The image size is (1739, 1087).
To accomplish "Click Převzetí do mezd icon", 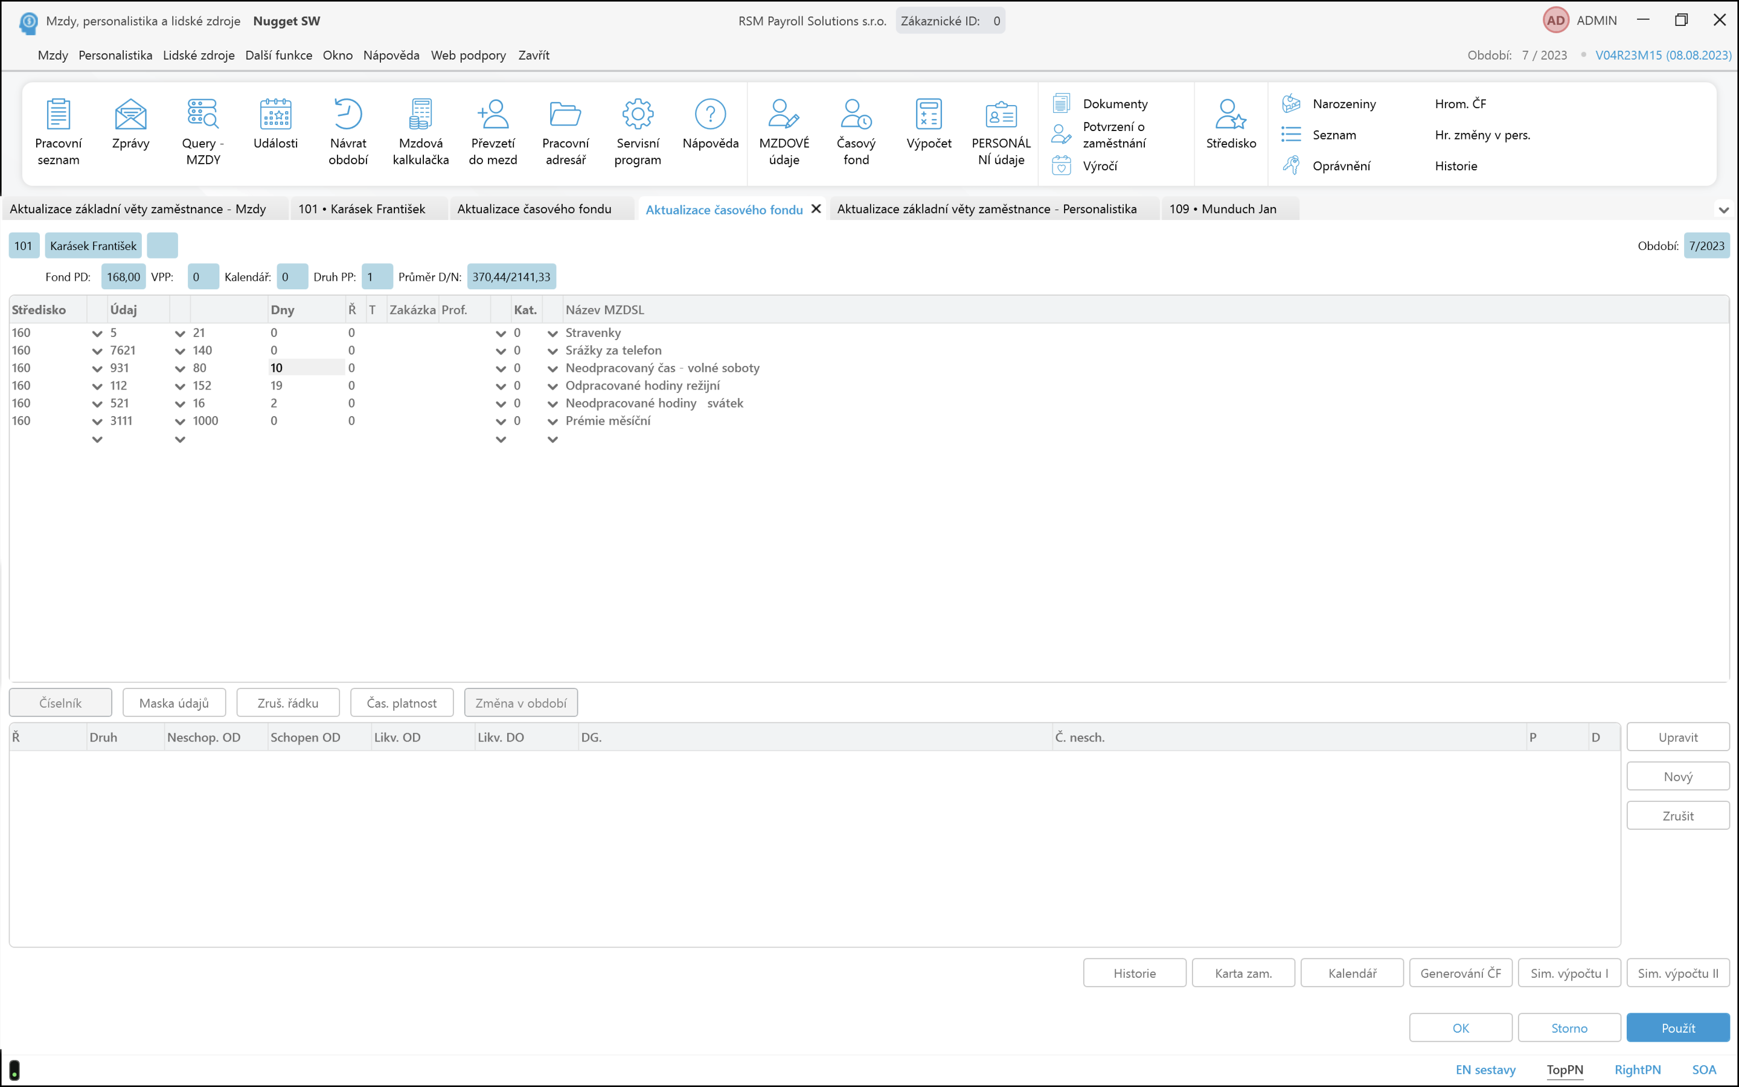I will point(493,115).
